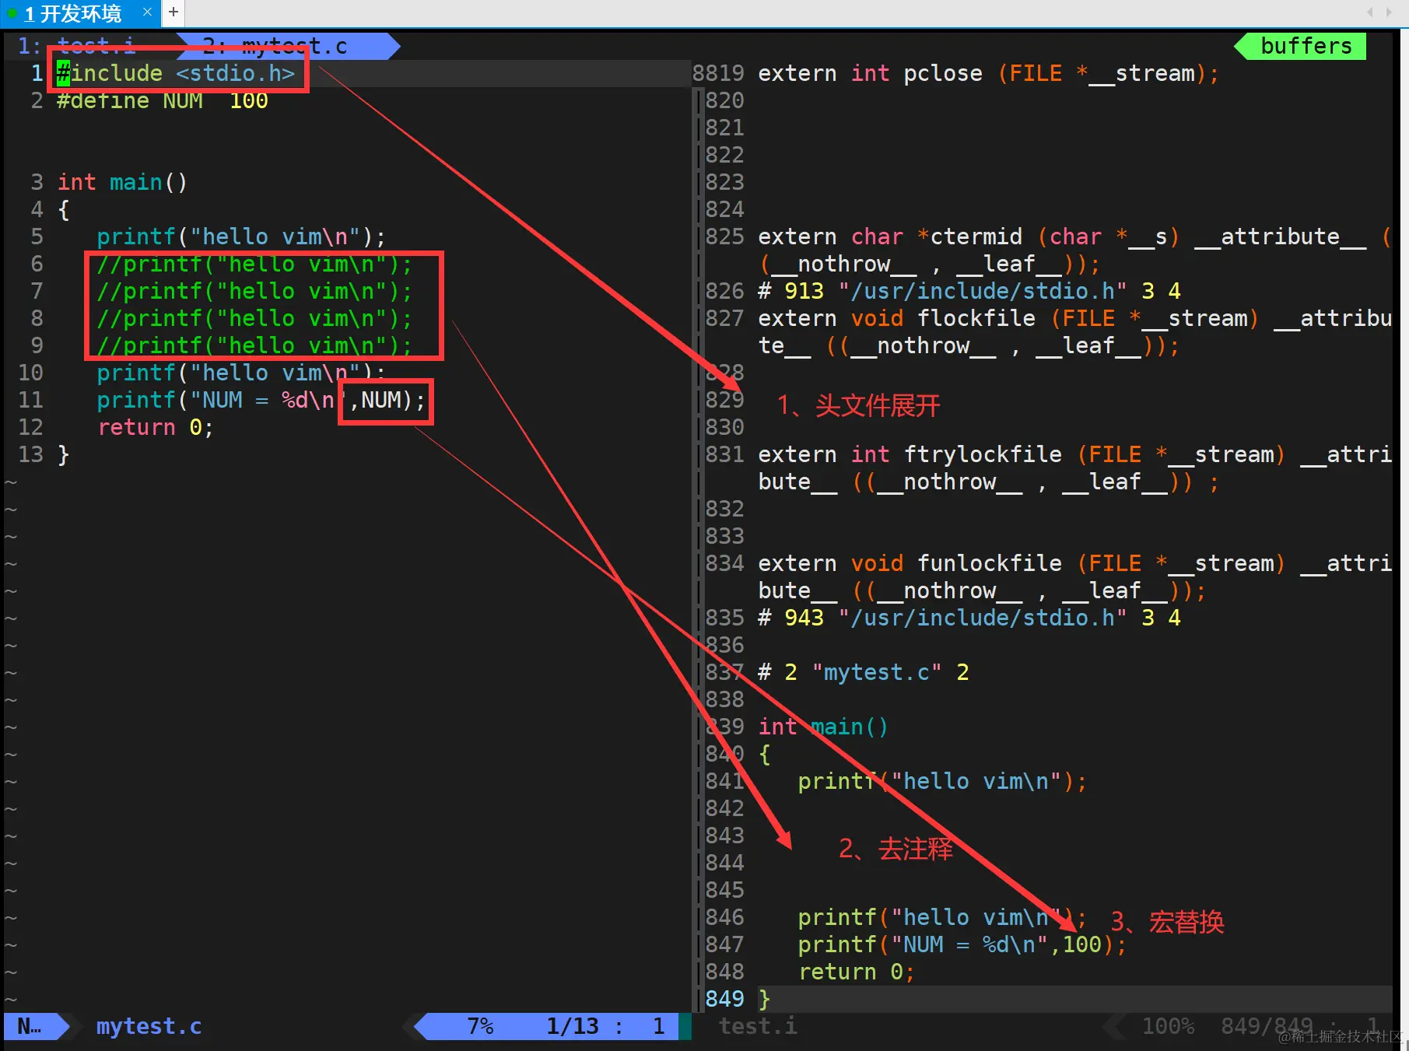Image resolution: width=1409 pixels, height=1051 pixels.
Task: Click printf hello vim on line 10
Action: pyautogui.click(x=241, y=373)
